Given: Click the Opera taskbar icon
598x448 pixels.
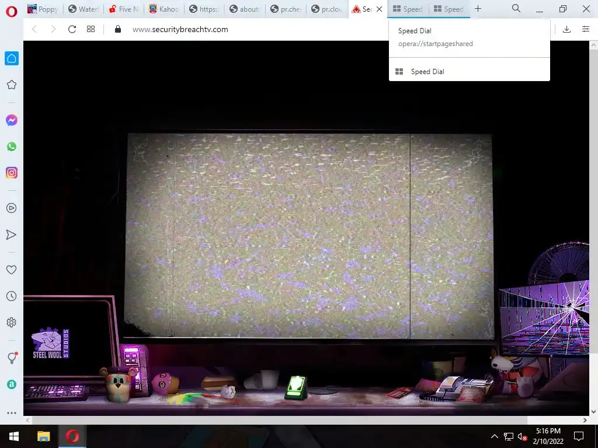Looking at the screenshot, I should 72,436.
